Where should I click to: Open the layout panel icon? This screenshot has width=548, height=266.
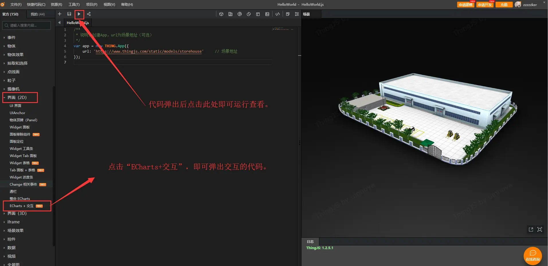[258, 14]
